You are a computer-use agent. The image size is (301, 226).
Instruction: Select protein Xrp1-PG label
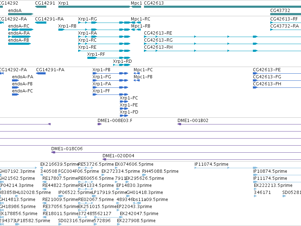click(102, 77)
